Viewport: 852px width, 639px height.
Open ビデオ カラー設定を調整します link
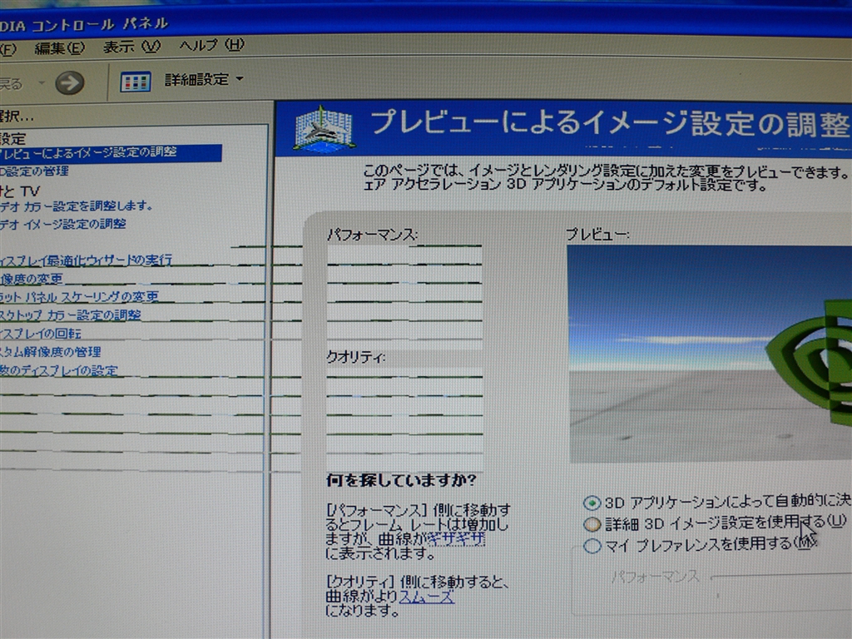pyautogui.click(x=76, y=206)
